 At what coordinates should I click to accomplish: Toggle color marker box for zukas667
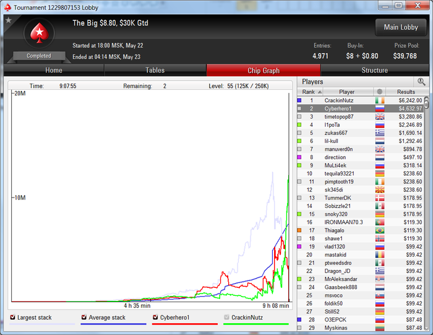(x=299, y=133)
